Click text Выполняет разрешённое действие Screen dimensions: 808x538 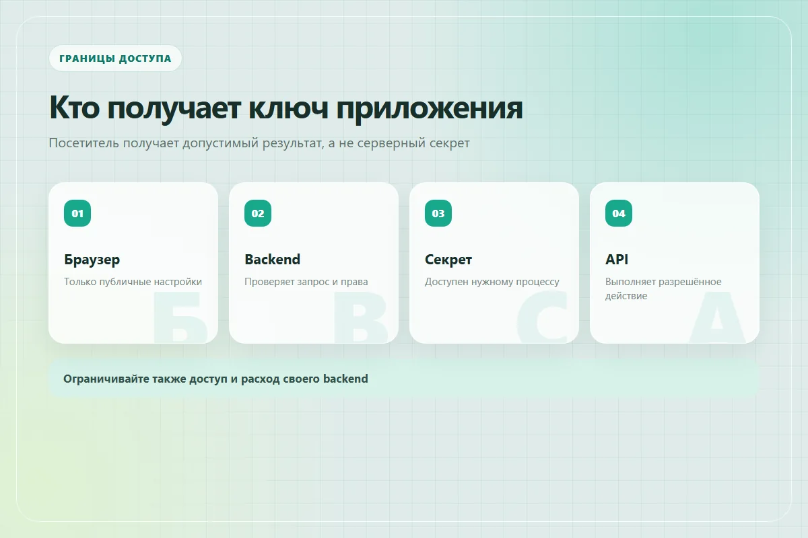[663, 289]
